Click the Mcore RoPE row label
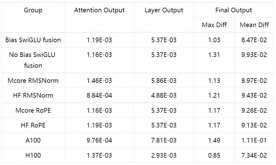The width and height of the screenshot is (276, 165). pyautogui.click(x=33, y=111)
